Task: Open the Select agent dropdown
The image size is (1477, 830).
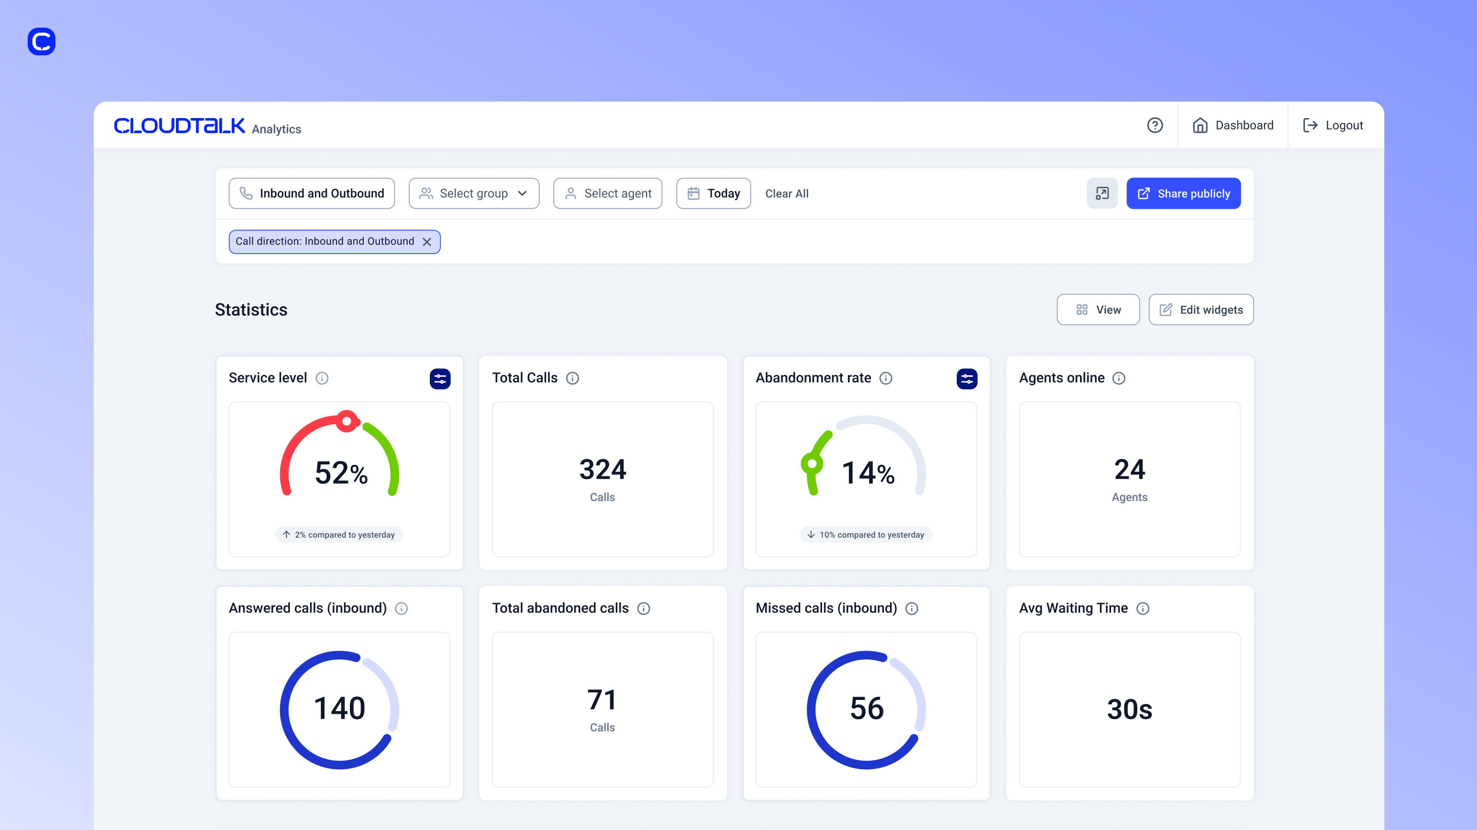Action: [607, 194]
